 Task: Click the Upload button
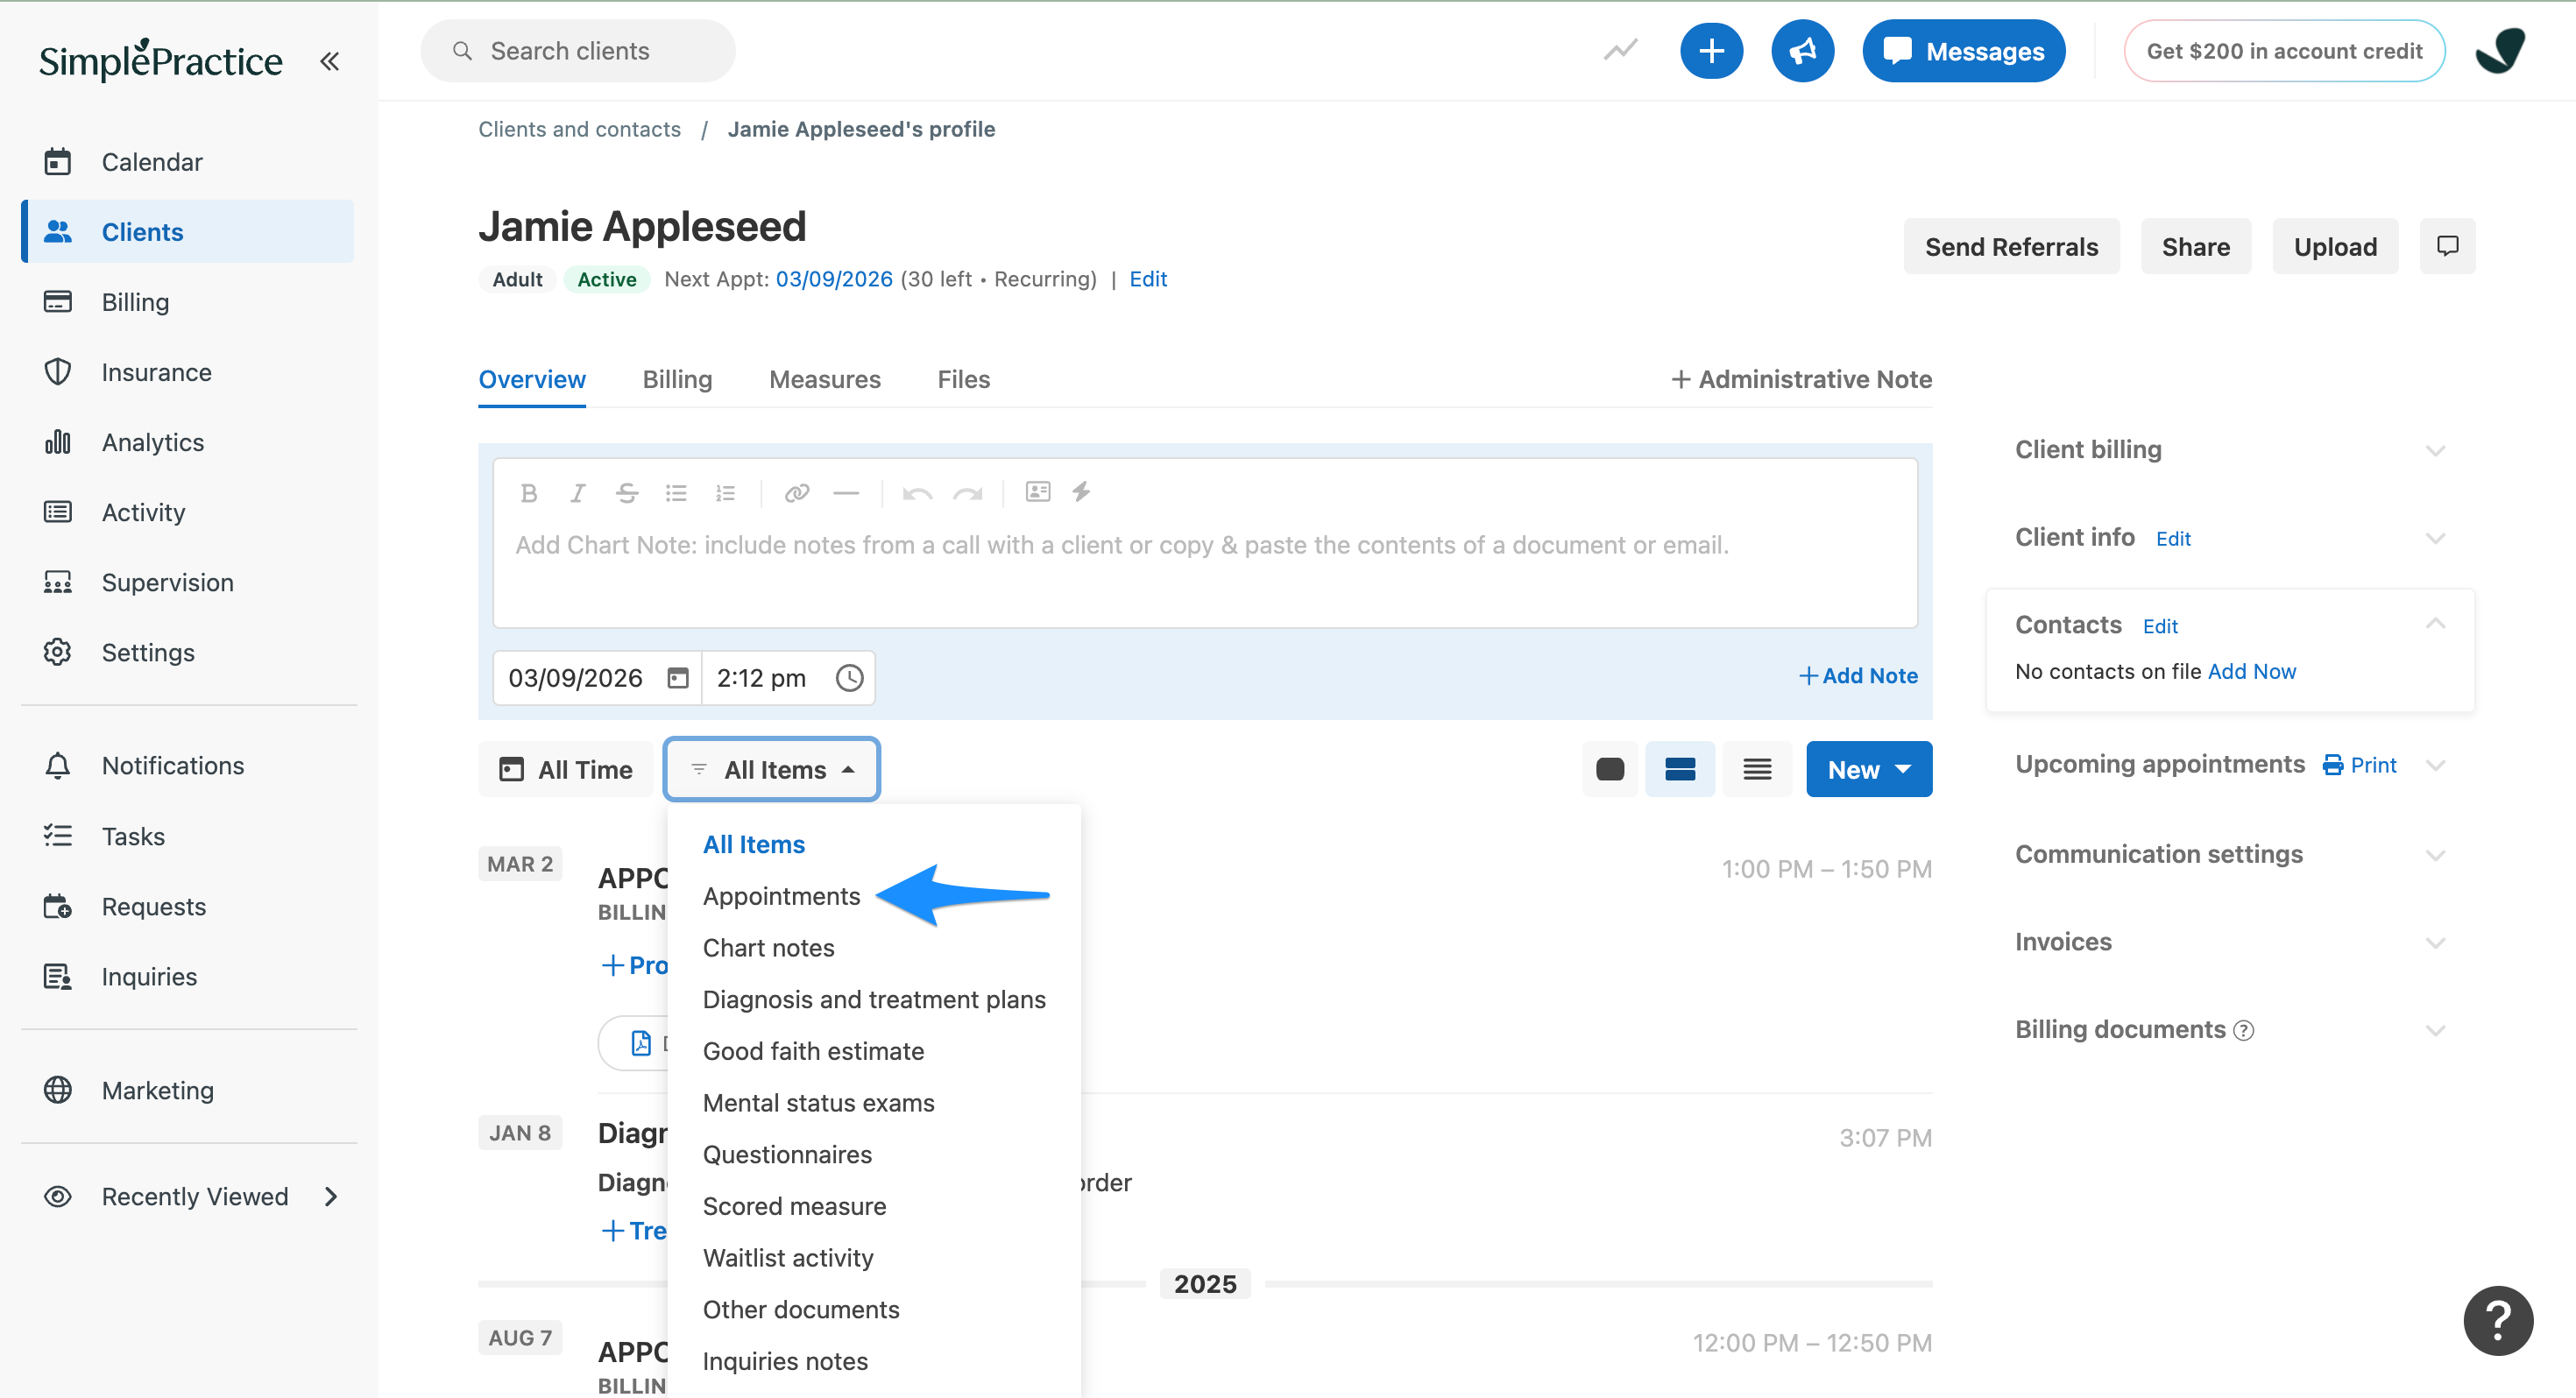click(2334, 246)
